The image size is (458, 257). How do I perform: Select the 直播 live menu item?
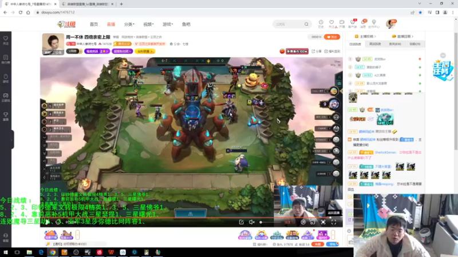pos(111,24)
